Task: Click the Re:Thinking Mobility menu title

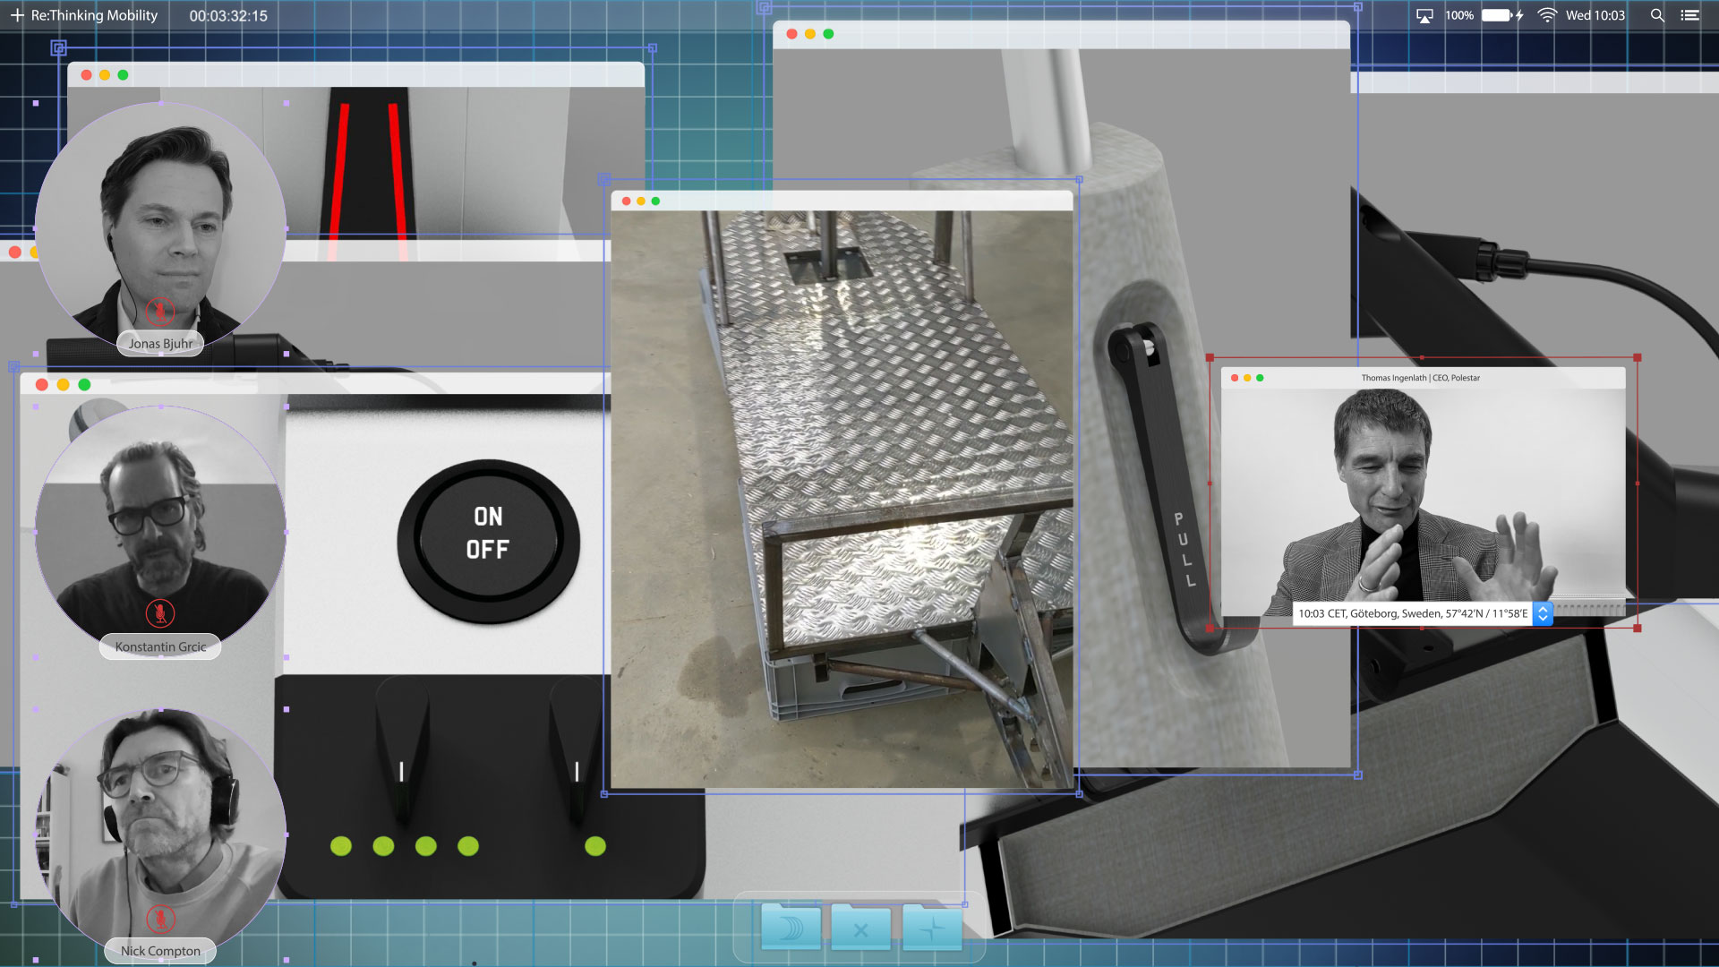Action: 94,15
